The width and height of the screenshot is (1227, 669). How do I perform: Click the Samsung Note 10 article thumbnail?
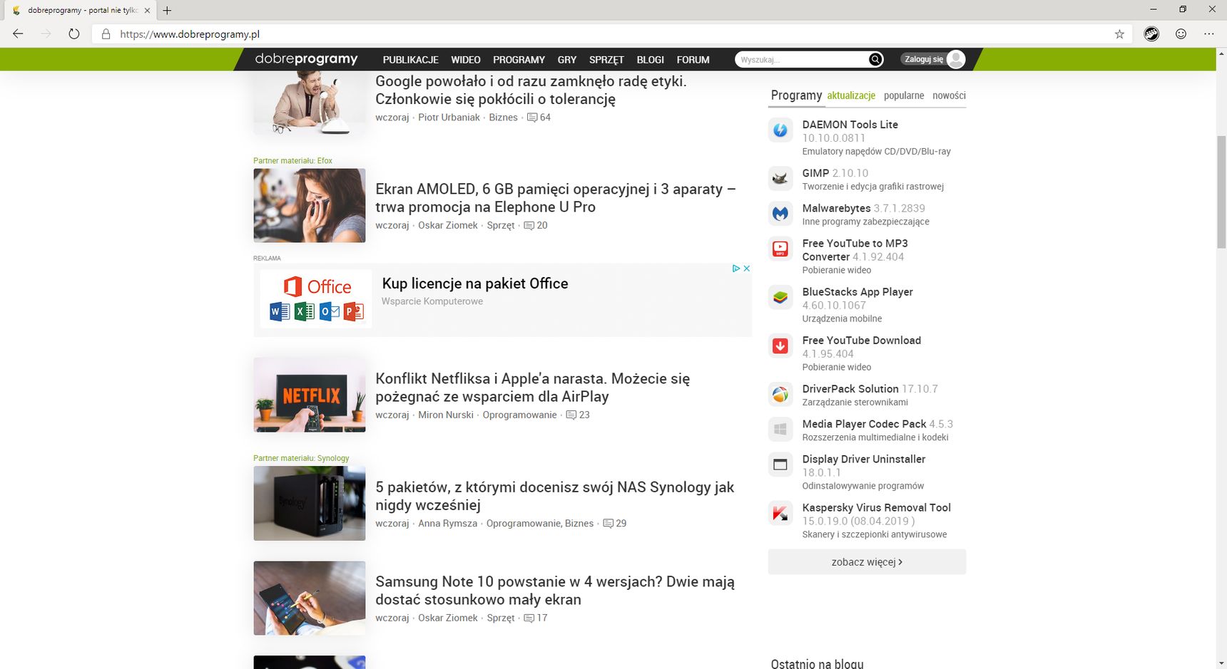pyautogui.click(x=310, y=598)
